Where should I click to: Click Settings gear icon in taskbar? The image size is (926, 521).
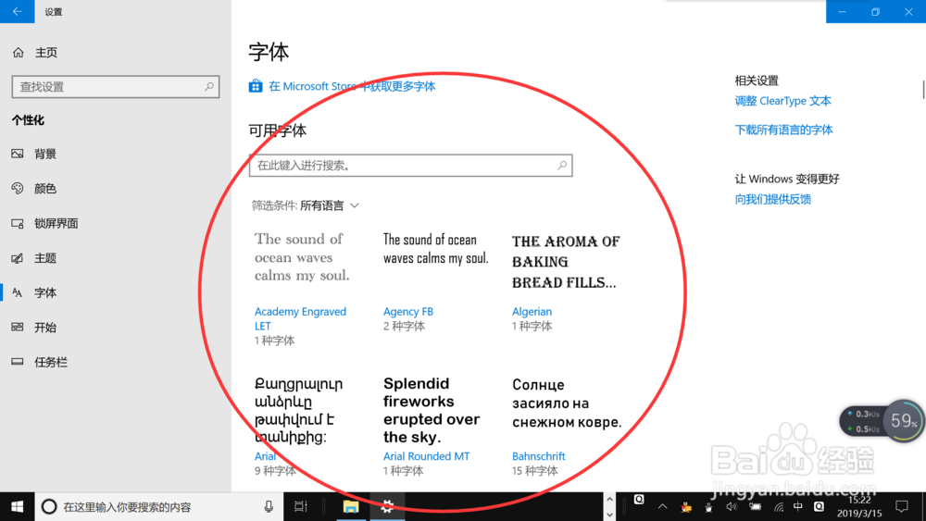387,507
